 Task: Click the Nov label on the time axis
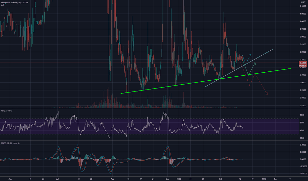coord(275,179)
